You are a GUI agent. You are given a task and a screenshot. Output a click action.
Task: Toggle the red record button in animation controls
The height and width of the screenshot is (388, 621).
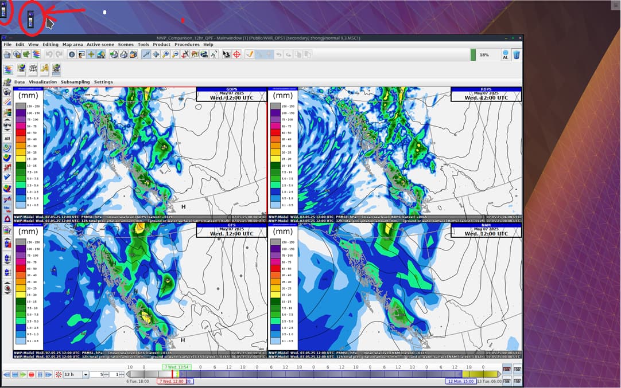(32, 375)
